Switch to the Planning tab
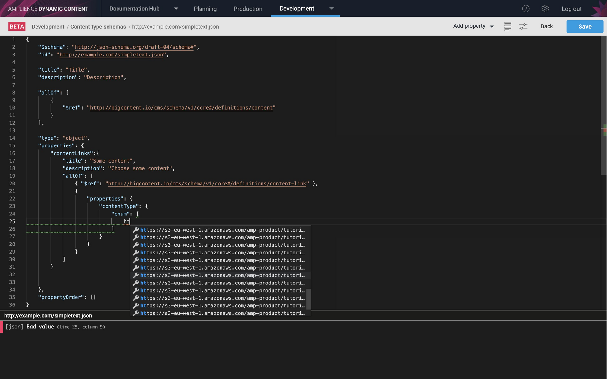The width and height of the screenshot is (607, 379). [x=205, y=9]
